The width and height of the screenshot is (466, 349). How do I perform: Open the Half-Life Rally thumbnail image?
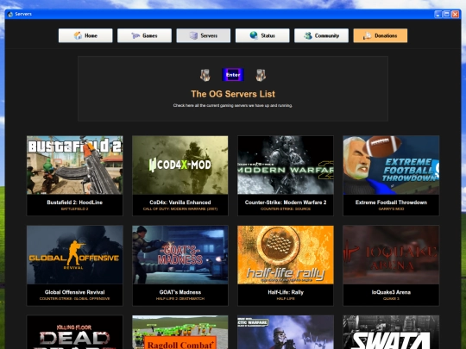[x=286, y=254]
